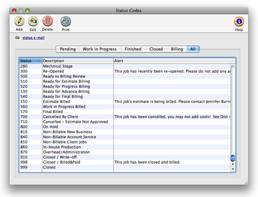Click status code 280
The width and height of the screenshot is (258, 197).
click(24, 66)
